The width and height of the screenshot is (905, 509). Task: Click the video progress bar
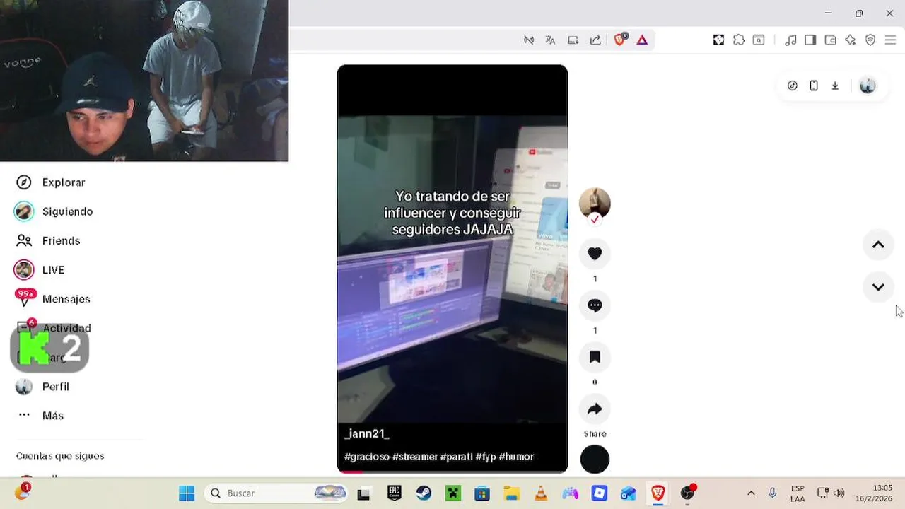pos(452,471)
